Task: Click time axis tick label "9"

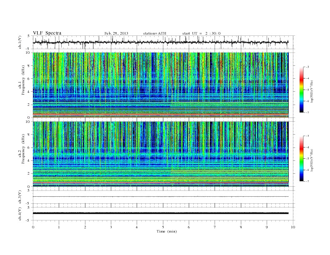Action: tap(267, 227)
